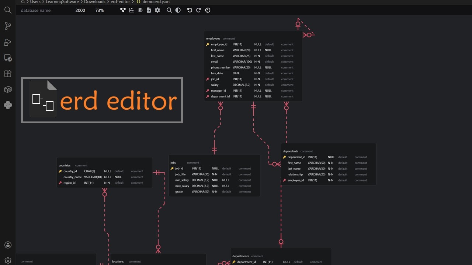Open the container box icon in activity bar
This screenshot has height=265, width=472.
click(8, 89)
